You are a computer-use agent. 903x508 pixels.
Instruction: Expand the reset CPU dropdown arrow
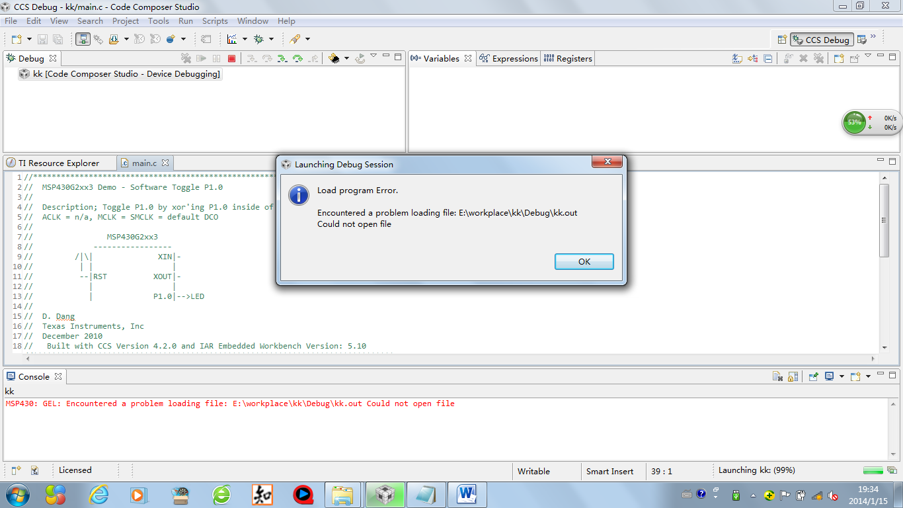(x=346, y=59)
